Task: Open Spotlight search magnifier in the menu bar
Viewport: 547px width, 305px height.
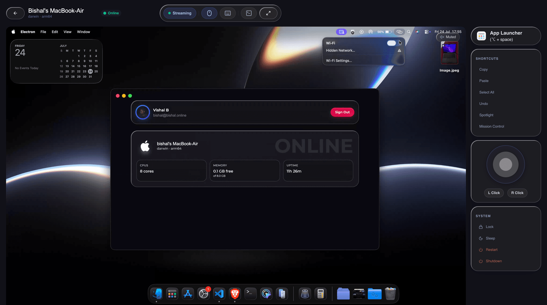Action: point(409,32)
